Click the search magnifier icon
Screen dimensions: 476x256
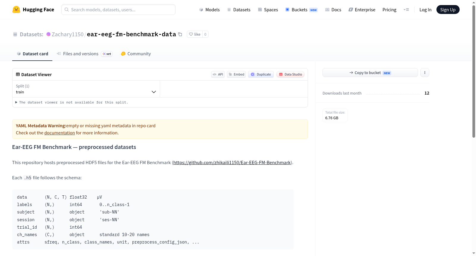[x=67, y=10]
